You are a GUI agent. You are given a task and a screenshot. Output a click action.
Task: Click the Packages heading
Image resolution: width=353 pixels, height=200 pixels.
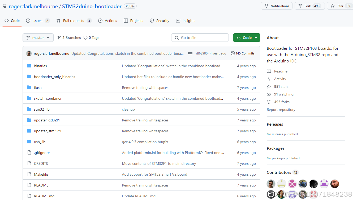tap(275, 148)
